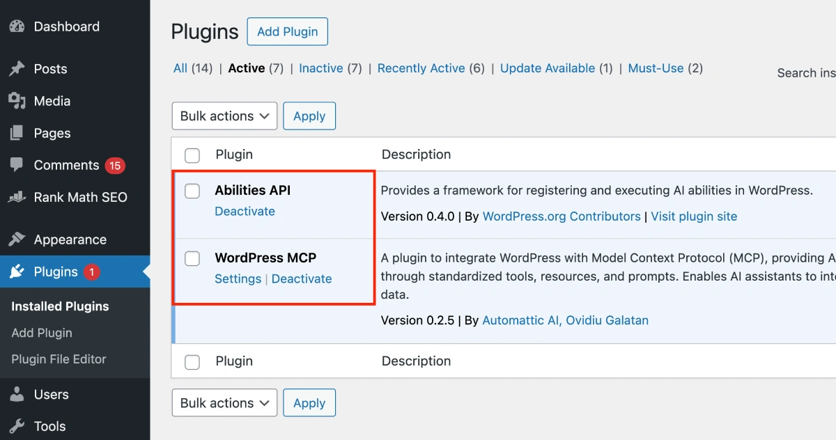Open the bottom Bulk actions dropdown
Viewport: 836px width, 440px height.
(224, 403)
